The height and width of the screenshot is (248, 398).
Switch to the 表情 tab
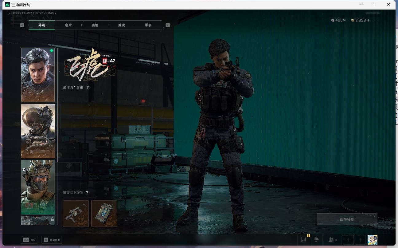pos(95,25)
